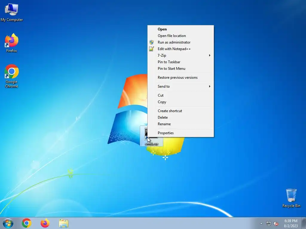Viewport: 306px width, 229px height.
Task: Choose Cut in the context menu
Action: point(180,95)
